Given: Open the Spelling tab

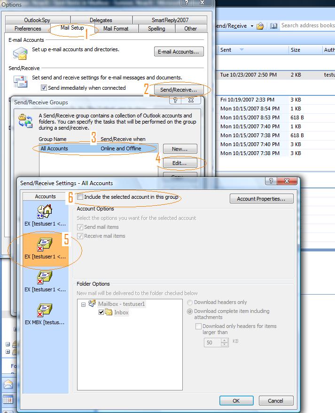Looking at the screenshot, I should 156,29.
